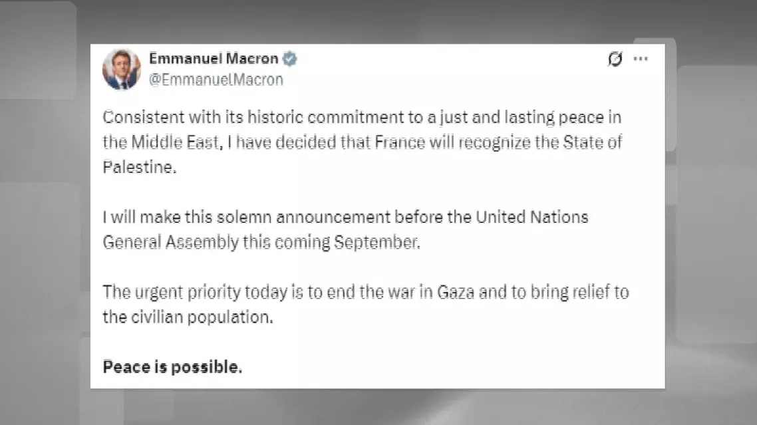Open the Emmanuel Macron display name link
Image resolution: width=757 pixels, height=425 pixels.
214,59
